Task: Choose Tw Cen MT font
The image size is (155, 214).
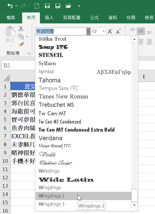Action: [83, 113]
